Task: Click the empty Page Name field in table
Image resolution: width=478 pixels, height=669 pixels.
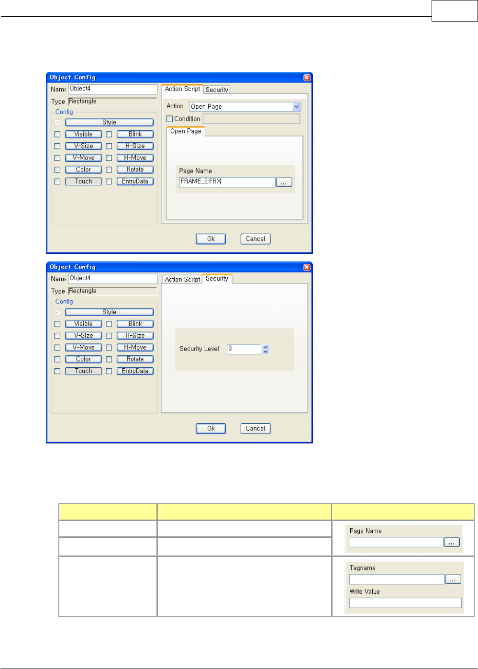Action: (x=396, y=542)
